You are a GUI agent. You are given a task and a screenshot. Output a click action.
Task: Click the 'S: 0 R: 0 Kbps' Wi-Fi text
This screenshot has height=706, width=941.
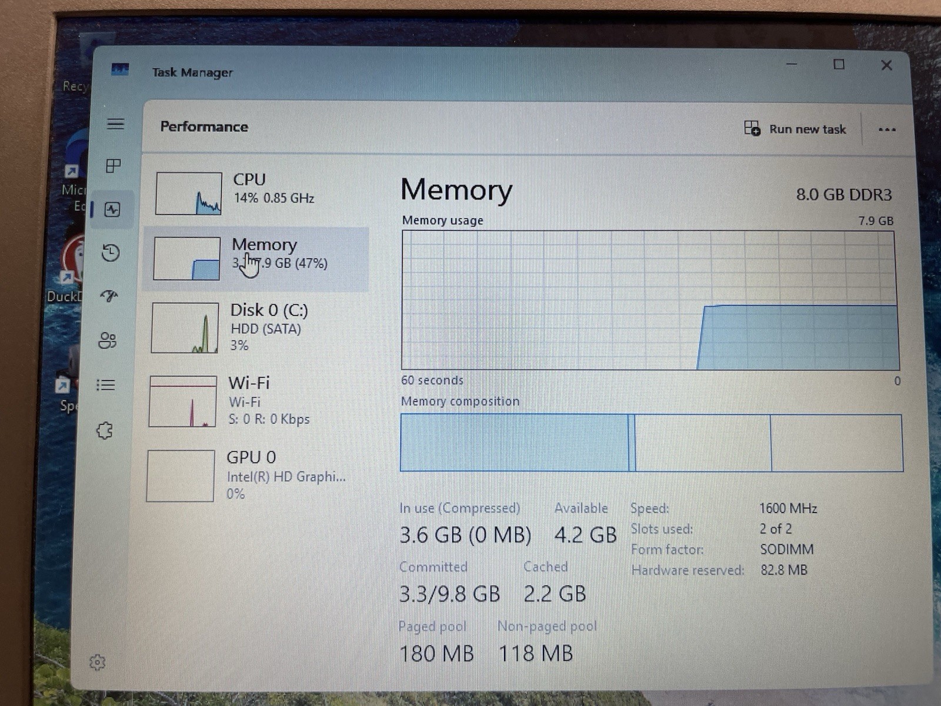pos(269,419)
